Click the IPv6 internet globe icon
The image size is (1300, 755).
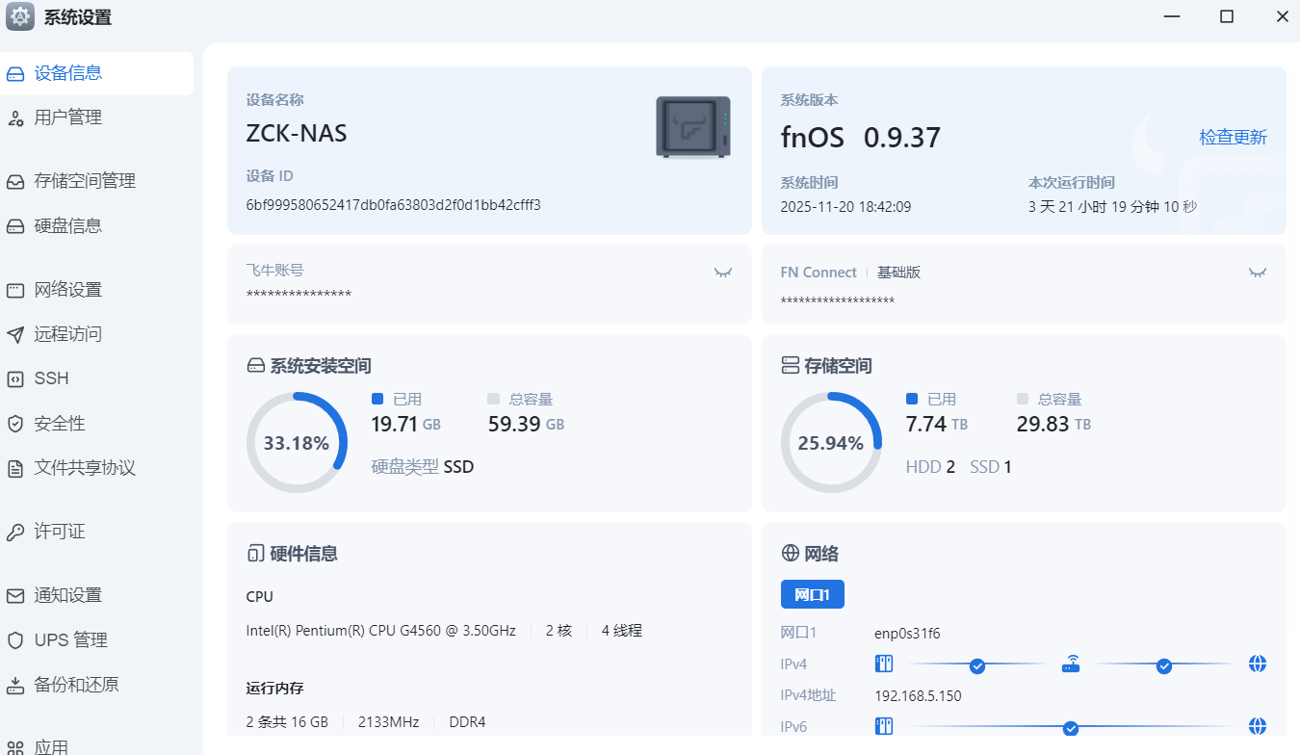coord(1257,726)
